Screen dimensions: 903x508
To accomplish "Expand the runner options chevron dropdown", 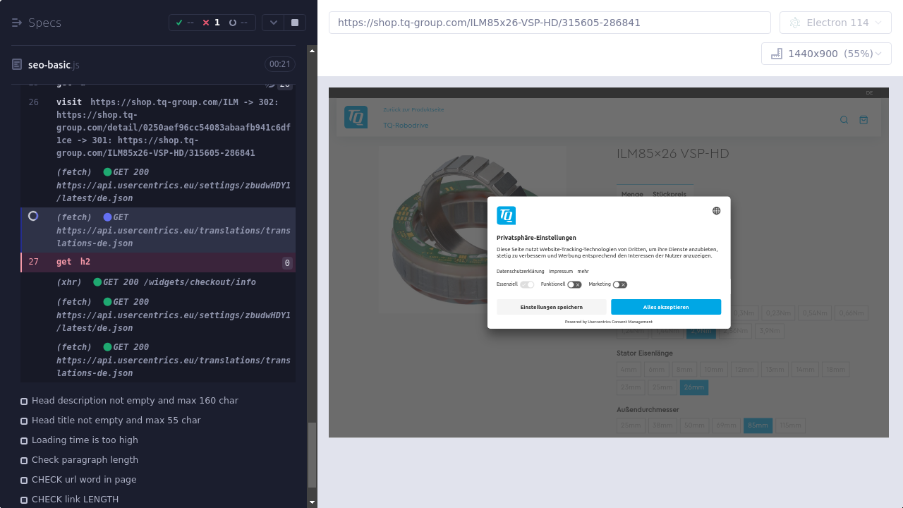I will coord(273,23).
